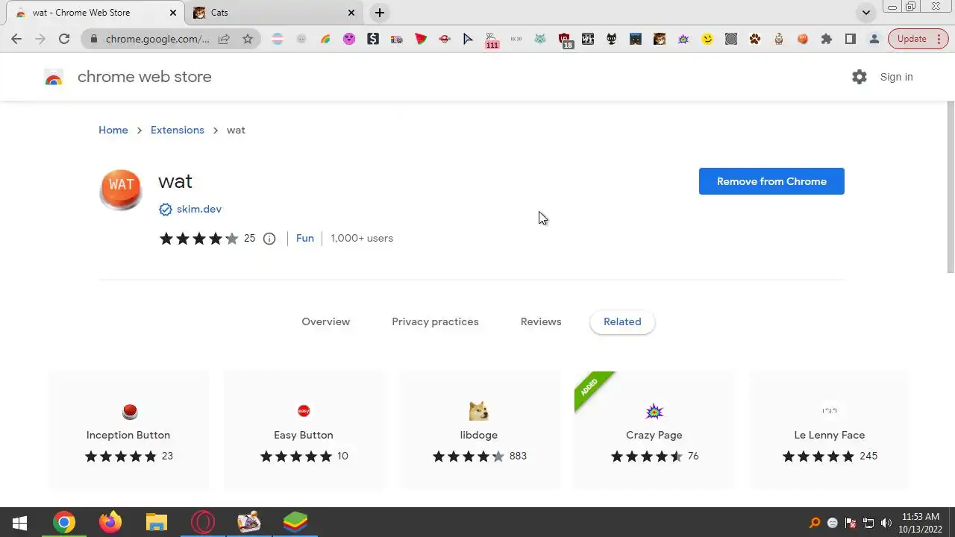
Task: Click the watermelon slice extension icon
Action: point(421,39)
